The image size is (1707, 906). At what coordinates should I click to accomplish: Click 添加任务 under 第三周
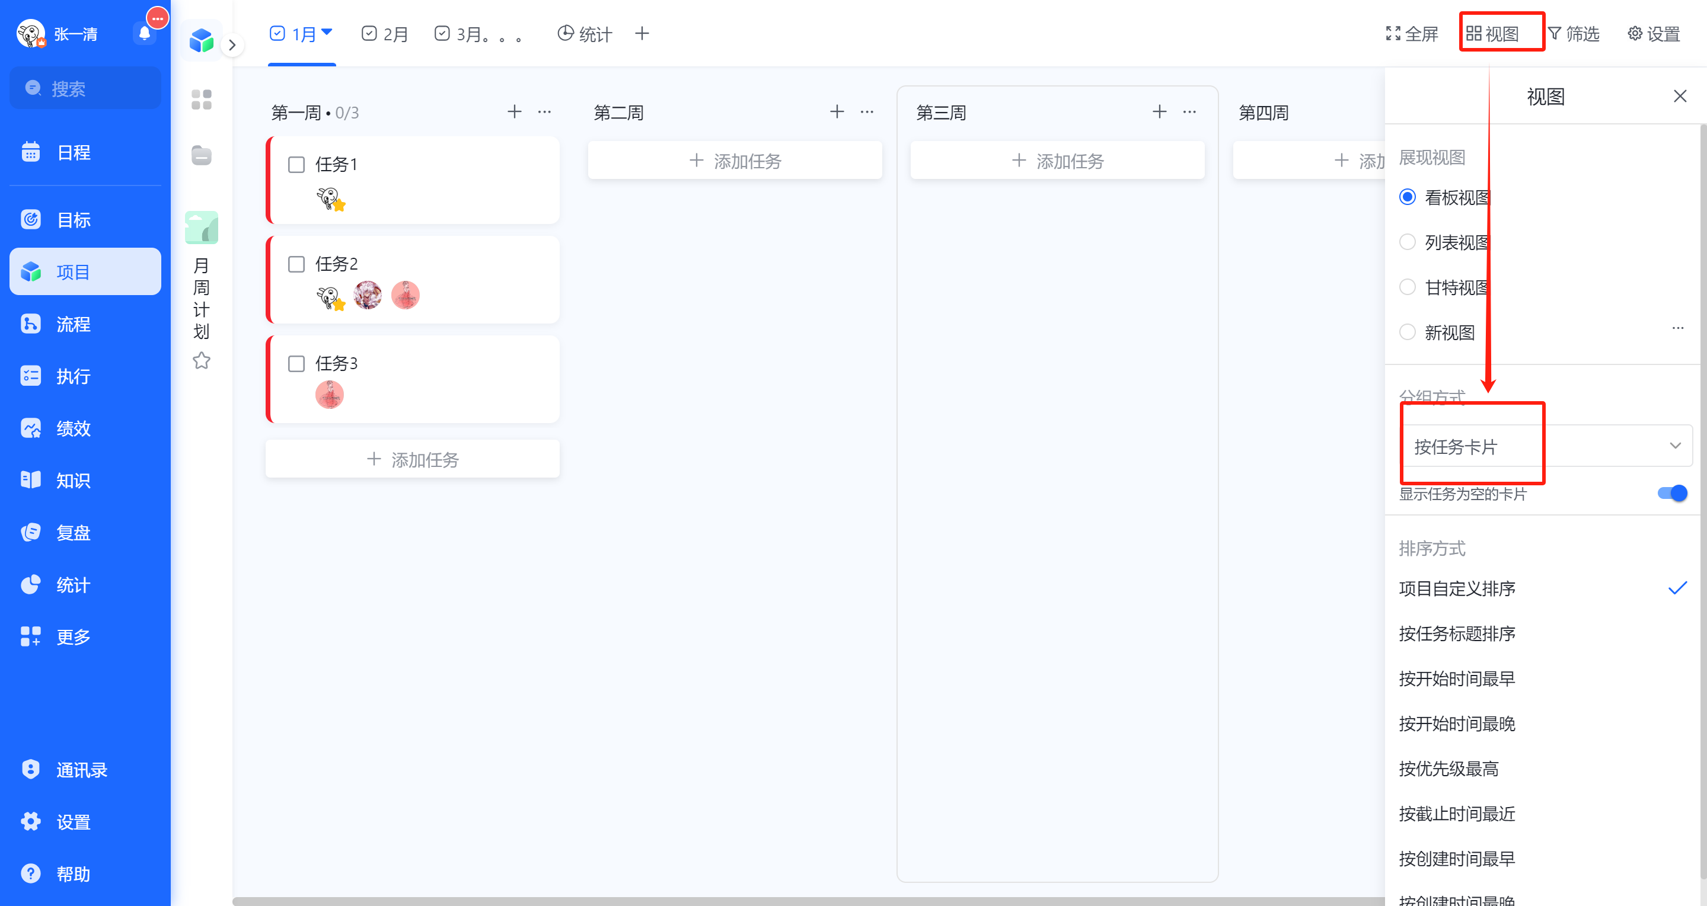coord(1057,160)
